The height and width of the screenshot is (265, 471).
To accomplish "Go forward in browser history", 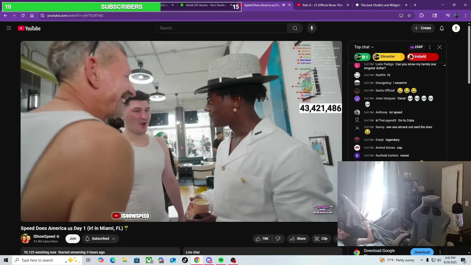I will point(14,15).
